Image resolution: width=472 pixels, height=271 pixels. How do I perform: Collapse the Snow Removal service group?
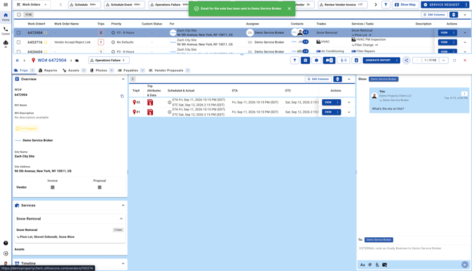[x=121, y=219]
